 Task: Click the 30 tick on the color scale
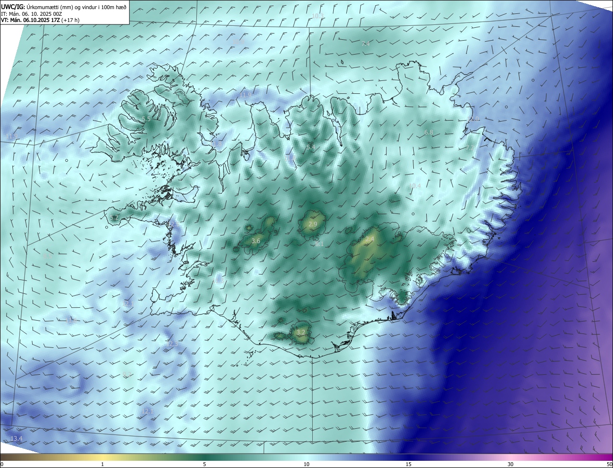[x=511, y=464]
